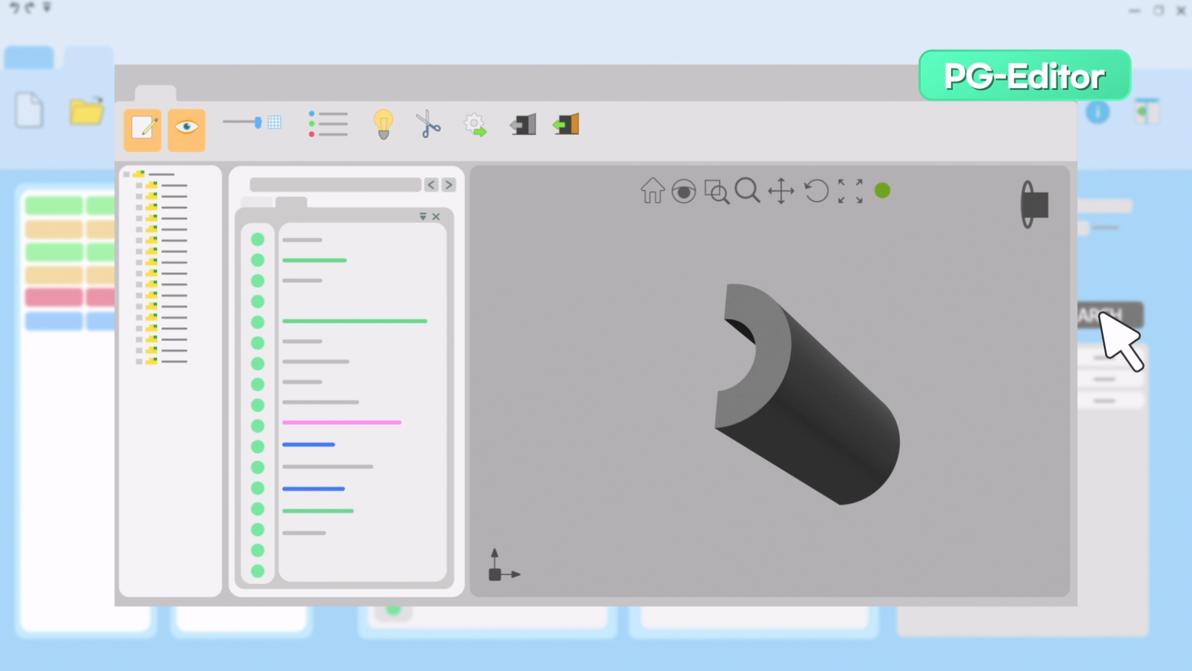Click the orange edit pencil icon

click(x=143, y=129)
